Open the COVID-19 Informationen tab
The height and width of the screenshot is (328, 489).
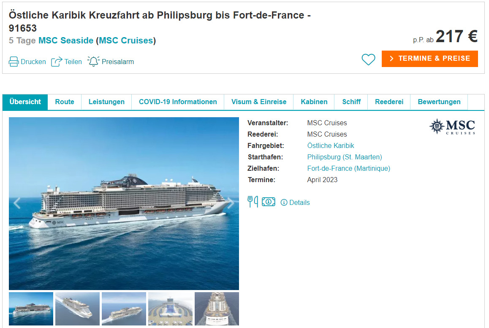(x=178, y=102)
